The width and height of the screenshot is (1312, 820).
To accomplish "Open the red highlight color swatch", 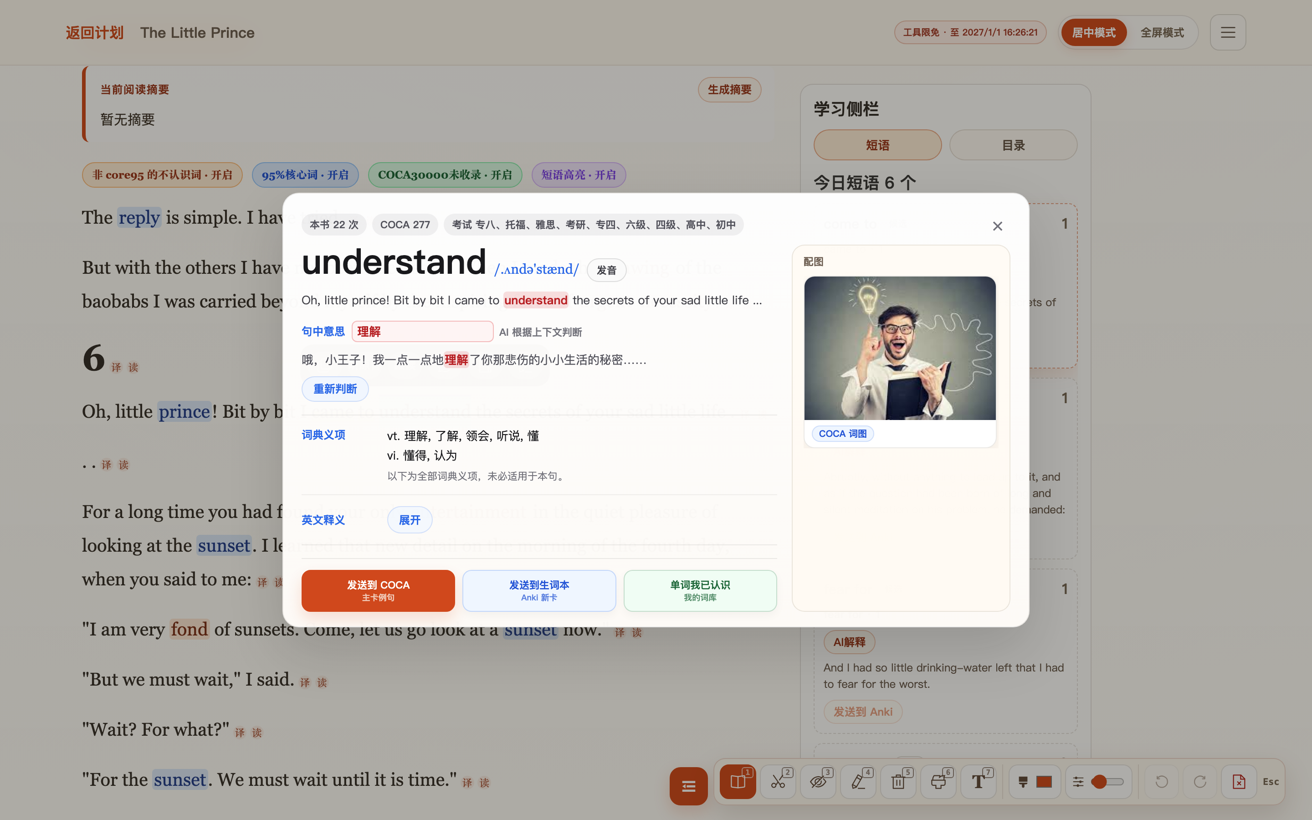I will pyautogui.click(x=1044, y=781).
